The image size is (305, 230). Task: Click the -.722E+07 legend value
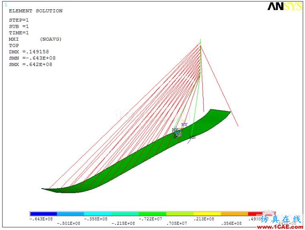point(150,219)
